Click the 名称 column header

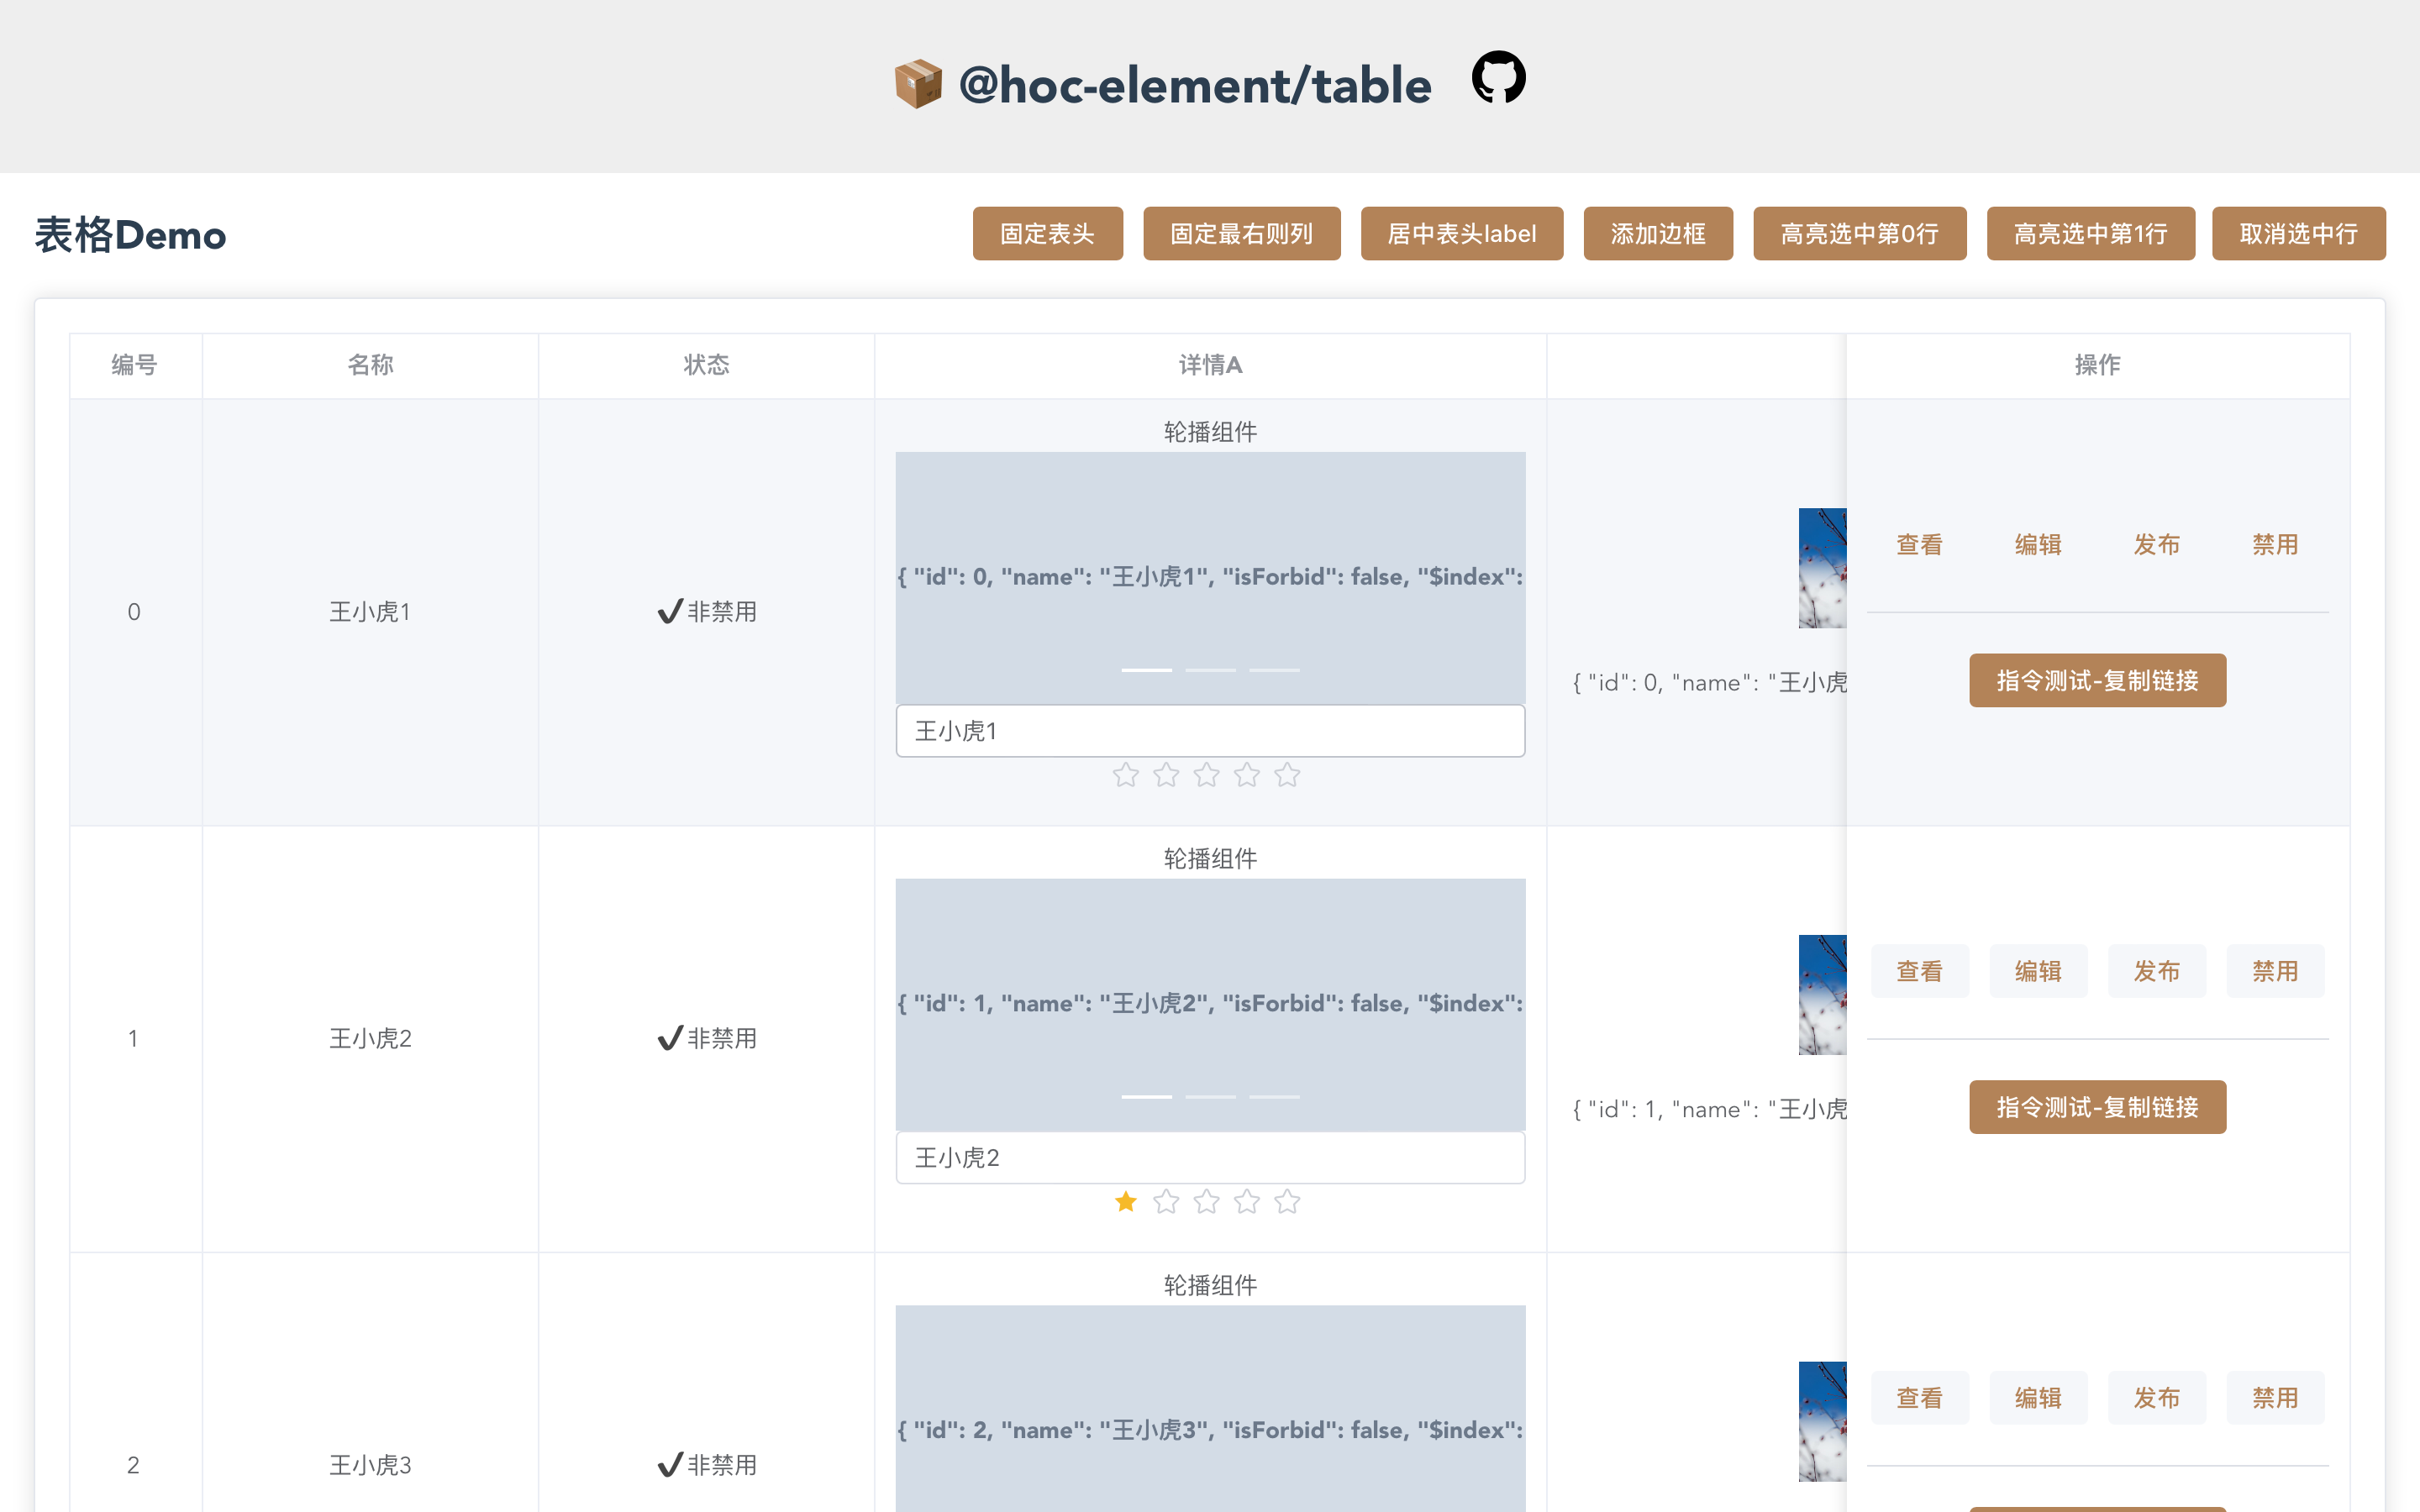(370, 365)
